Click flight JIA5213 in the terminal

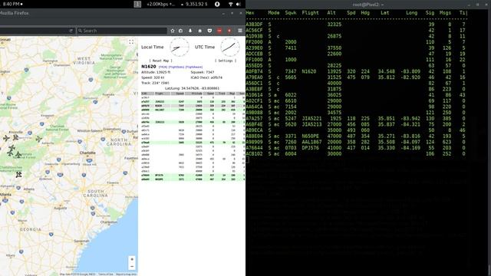(x=311, y=124)
